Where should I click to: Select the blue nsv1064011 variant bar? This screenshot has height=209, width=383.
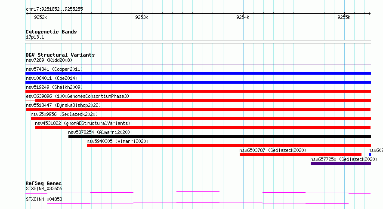pyautogui.click(x=198, y=82)
